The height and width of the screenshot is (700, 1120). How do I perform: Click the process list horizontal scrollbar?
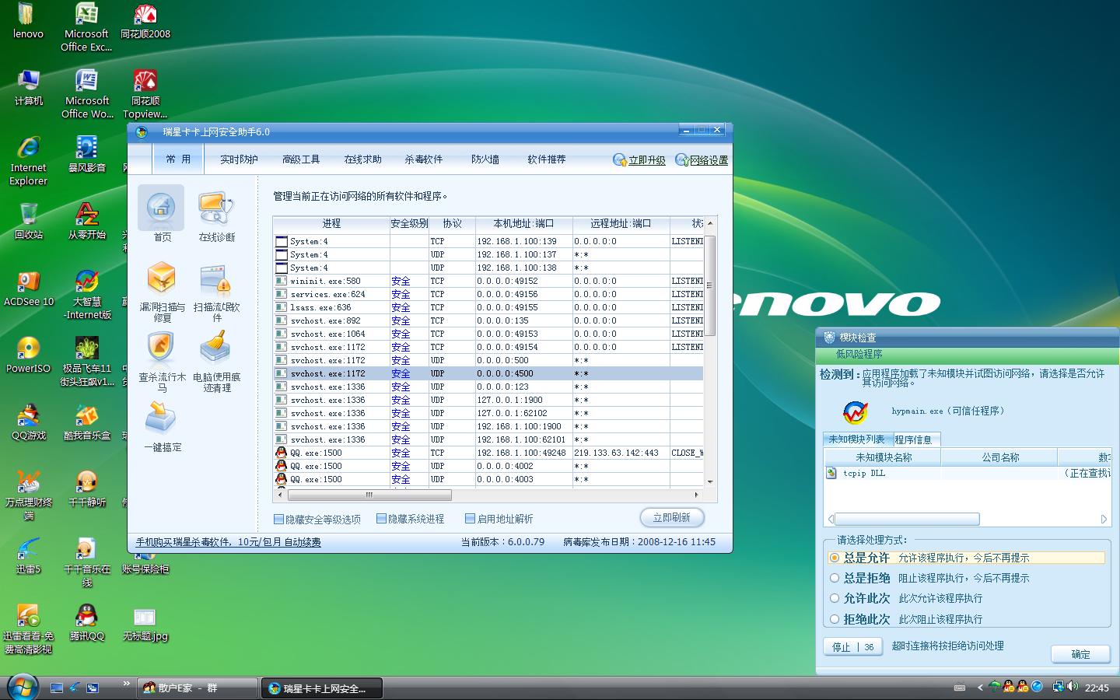pyautogui.click(x=369, y=495)
